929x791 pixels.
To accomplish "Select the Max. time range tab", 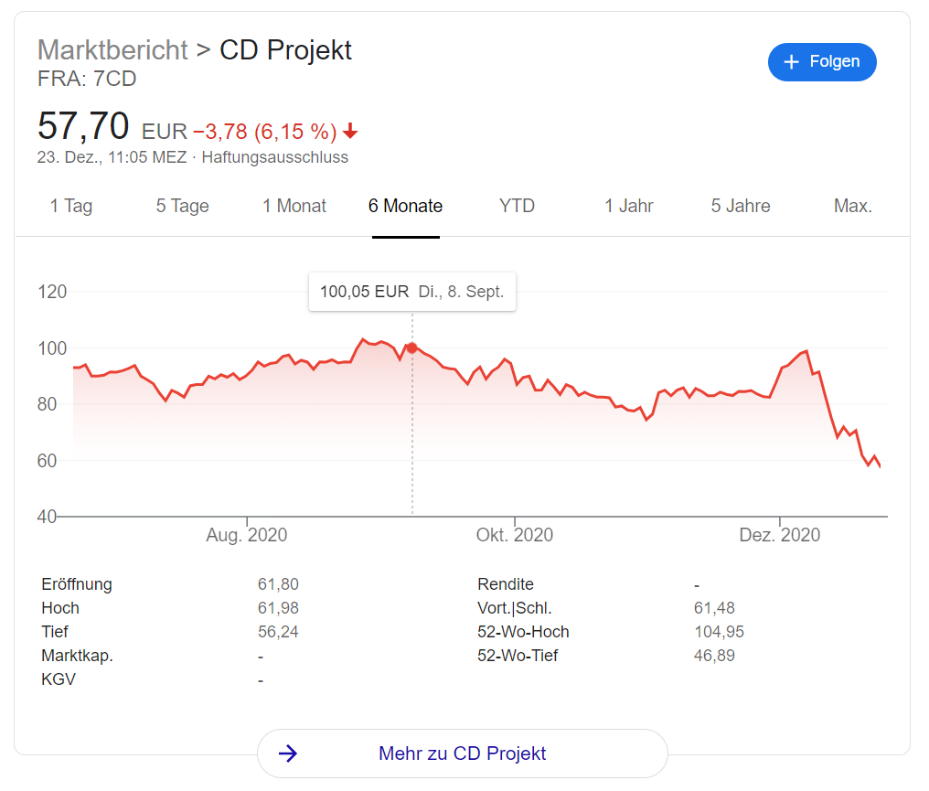I will [852, 207].
